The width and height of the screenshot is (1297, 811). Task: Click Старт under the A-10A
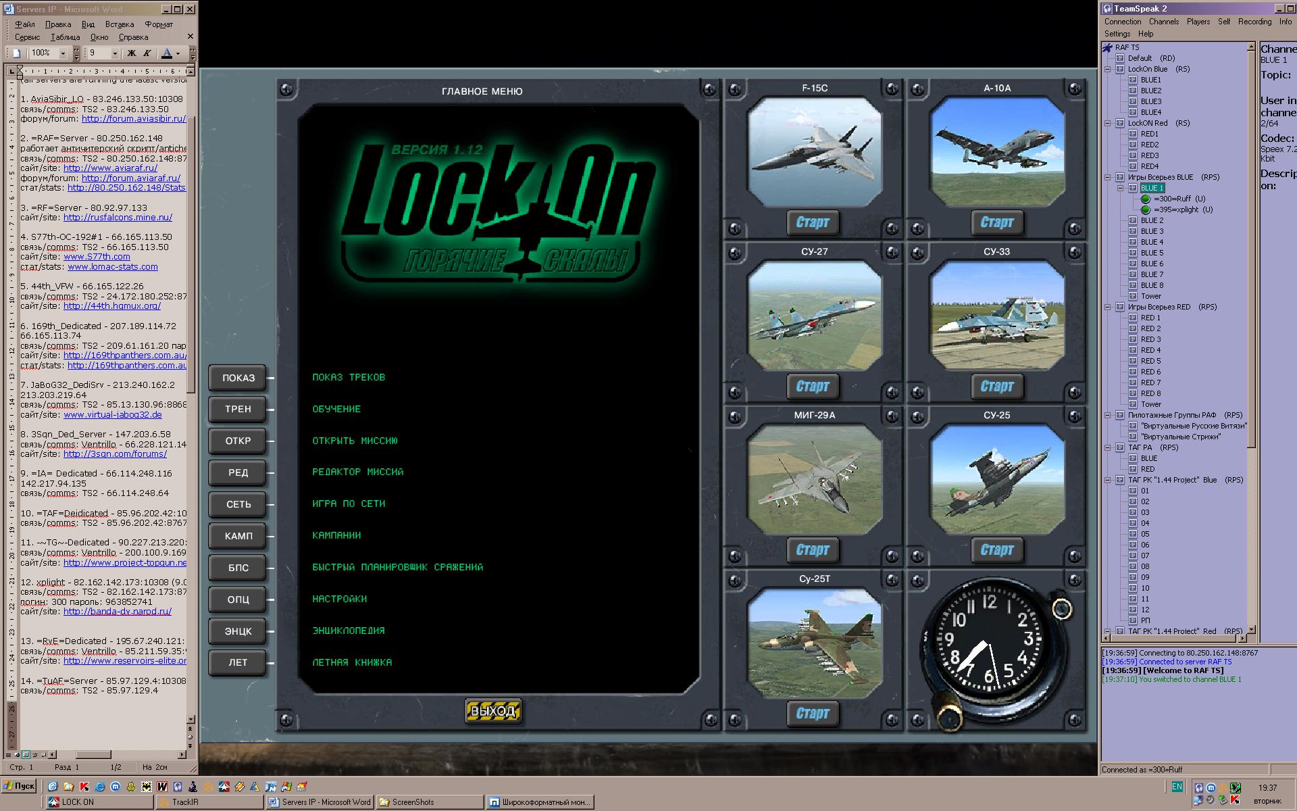pos(997,222)
